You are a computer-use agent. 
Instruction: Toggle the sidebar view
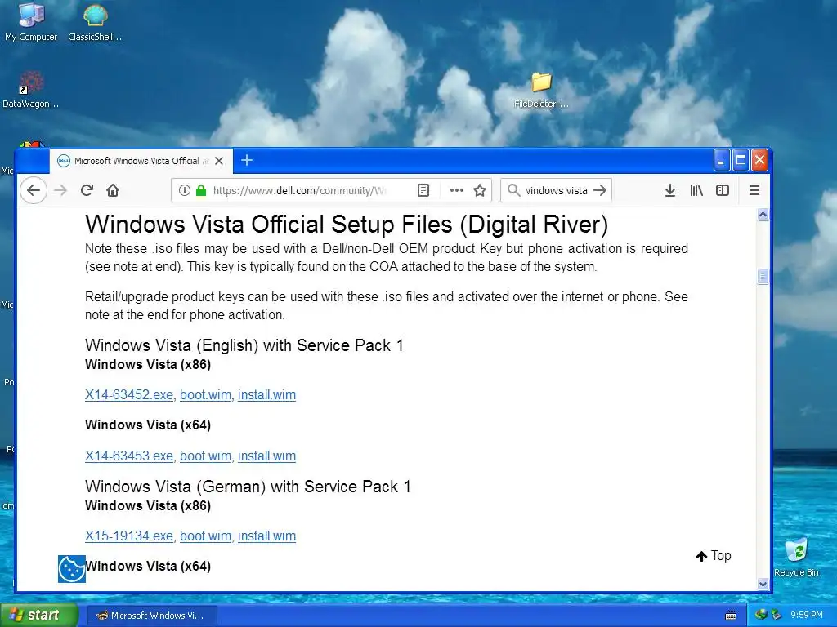723,190
